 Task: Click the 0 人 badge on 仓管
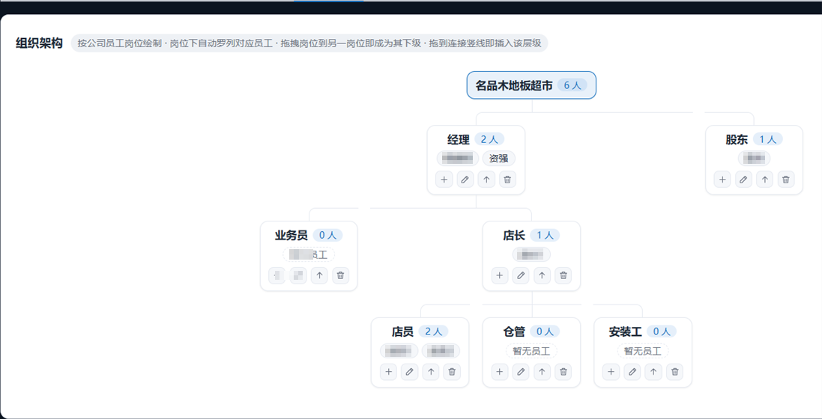click(545, 331)
